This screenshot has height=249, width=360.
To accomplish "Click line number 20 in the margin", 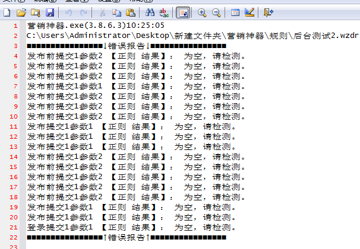I will click(x=14, y=217).
